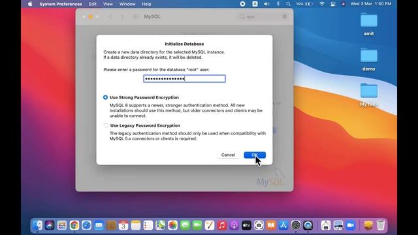Focus the root password input field
Screen dimensions: 418x235
pos(184,78)
